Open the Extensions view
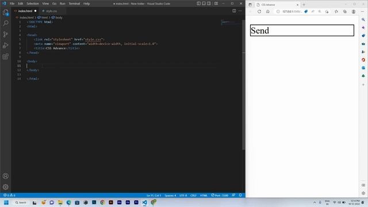The image size is (368, 207). point(6,56)
